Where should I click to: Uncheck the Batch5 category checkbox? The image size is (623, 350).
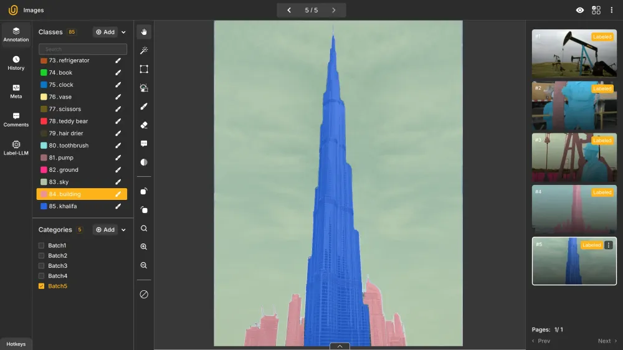pos(42,286)
